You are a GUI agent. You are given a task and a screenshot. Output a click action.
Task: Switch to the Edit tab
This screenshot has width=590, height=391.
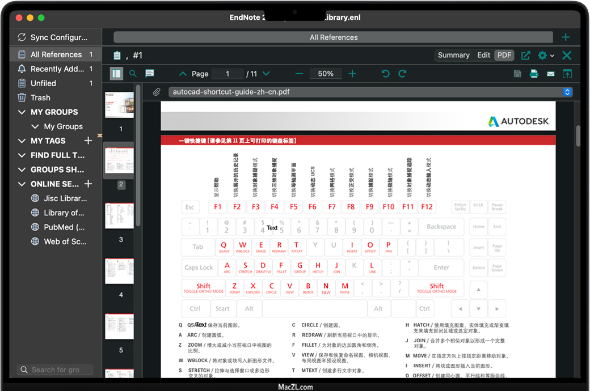click(483, 55)
